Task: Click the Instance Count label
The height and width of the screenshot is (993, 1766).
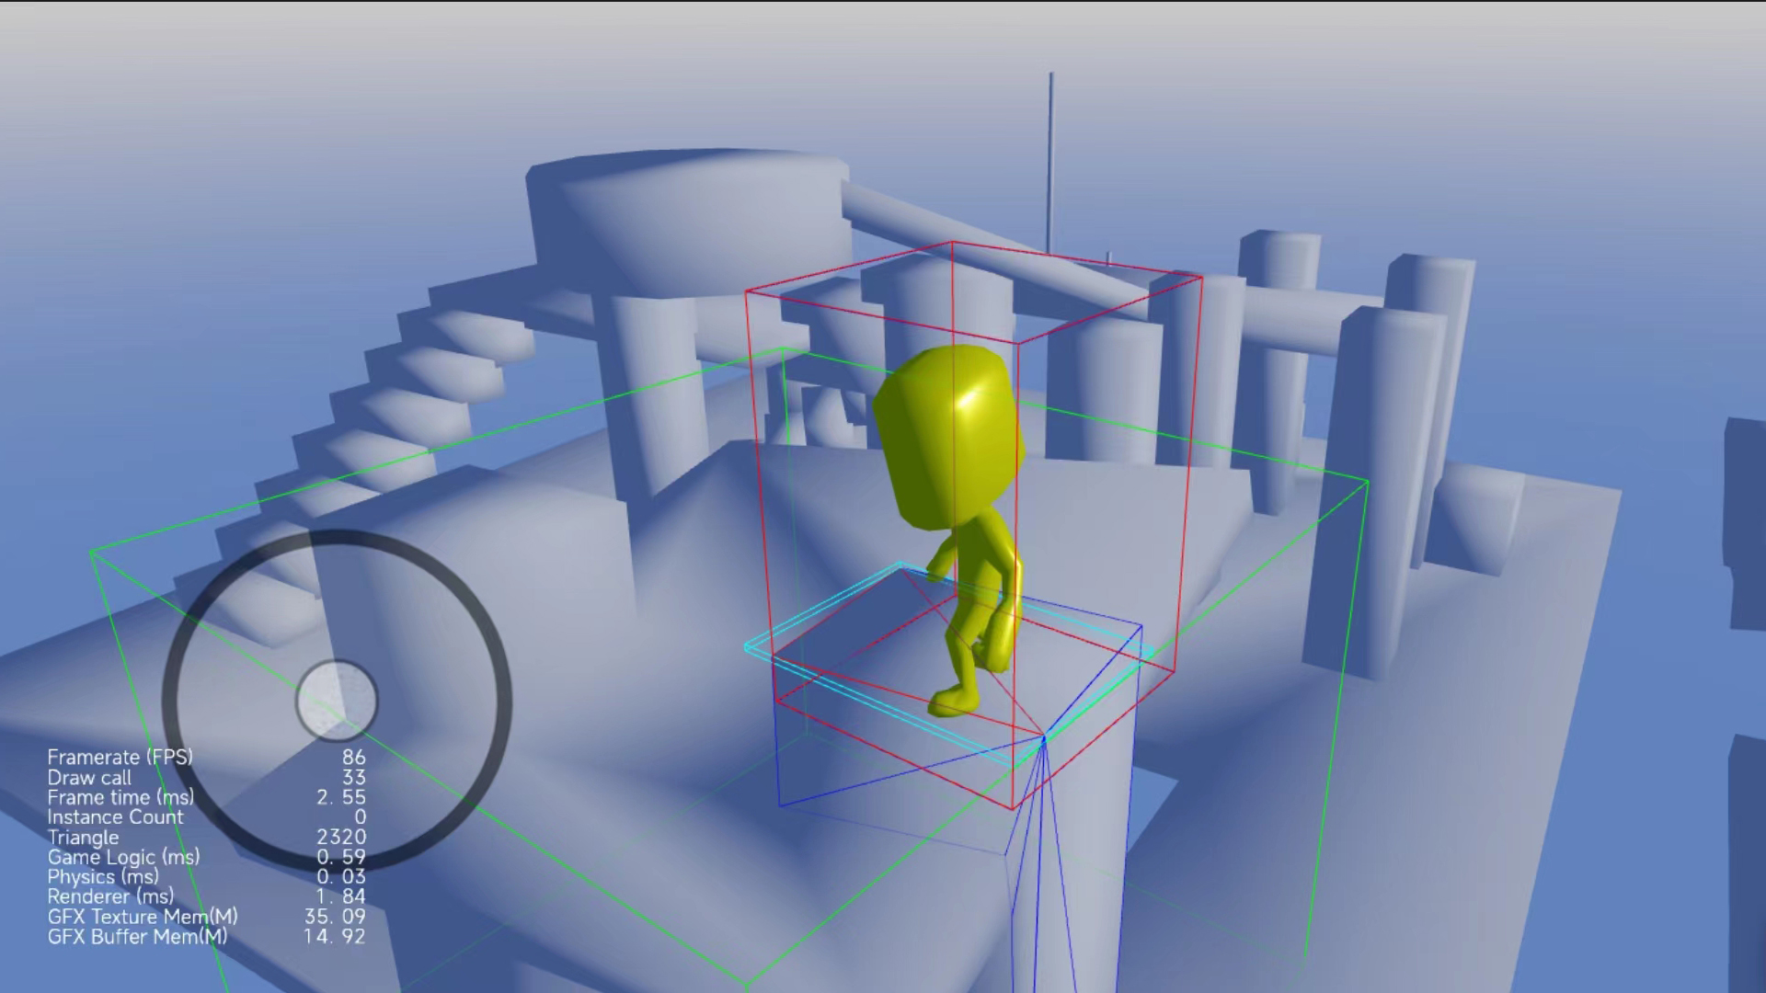Action: 115,817
